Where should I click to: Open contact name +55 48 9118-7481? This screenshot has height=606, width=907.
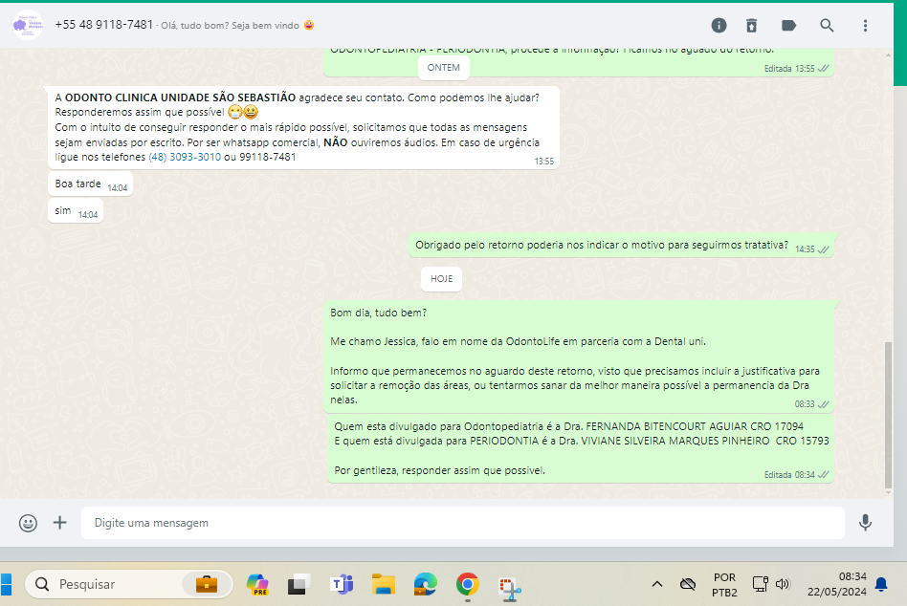click(103, 25)
